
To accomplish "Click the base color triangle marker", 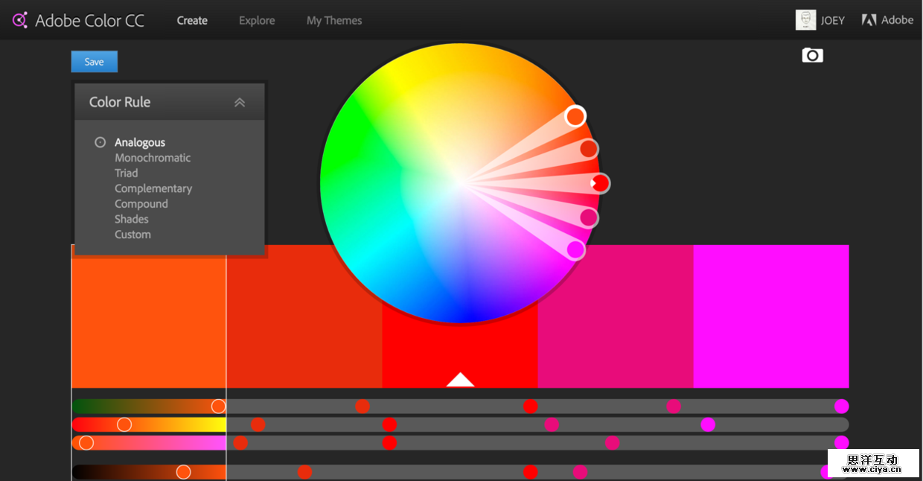I will pyautogui.click(x=459, y=378).
